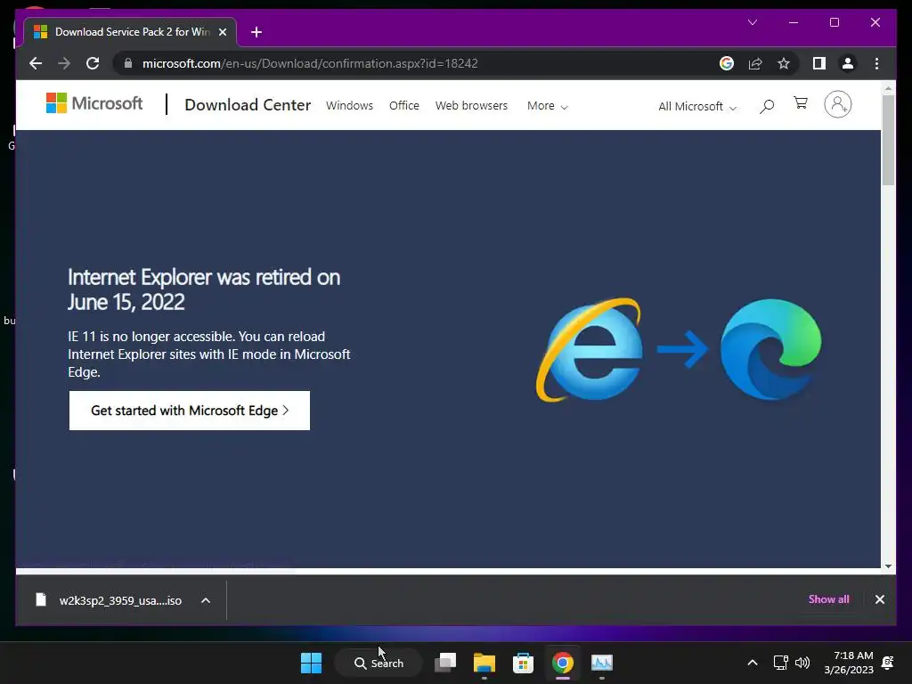Viewport: 912px width, 684px height.
Task: Click the Microsoft Edge logo image
Action: [x=770, y=349]
